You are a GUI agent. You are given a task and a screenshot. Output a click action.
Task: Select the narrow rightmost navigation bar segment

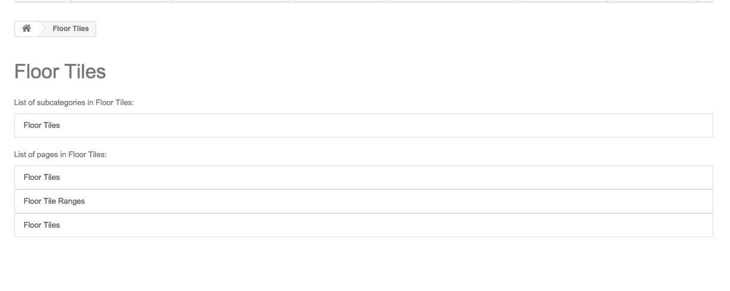pos(706,1)
